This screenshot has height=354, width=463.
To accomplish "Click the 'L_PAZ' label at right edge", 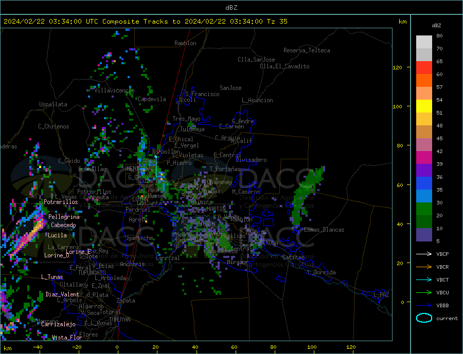I will [381, 295].
